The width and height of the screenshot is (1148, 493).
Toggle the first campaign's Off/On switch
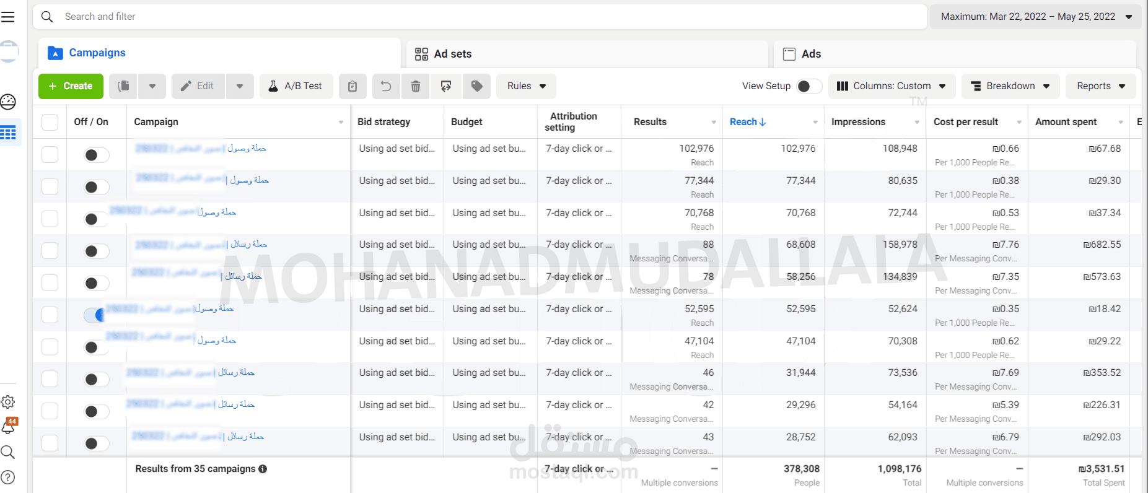(96, 155)
